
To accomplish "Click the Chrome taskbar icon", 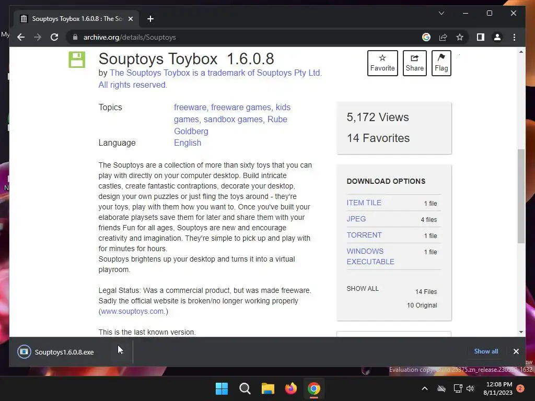I will [314, 388].
